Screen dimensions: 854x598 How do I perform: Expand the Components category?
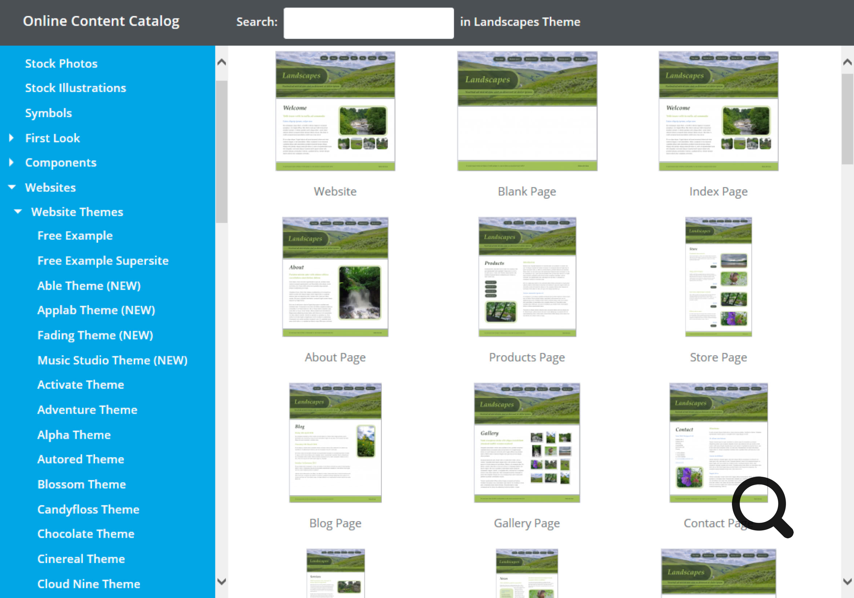click(x=11, y=162)
